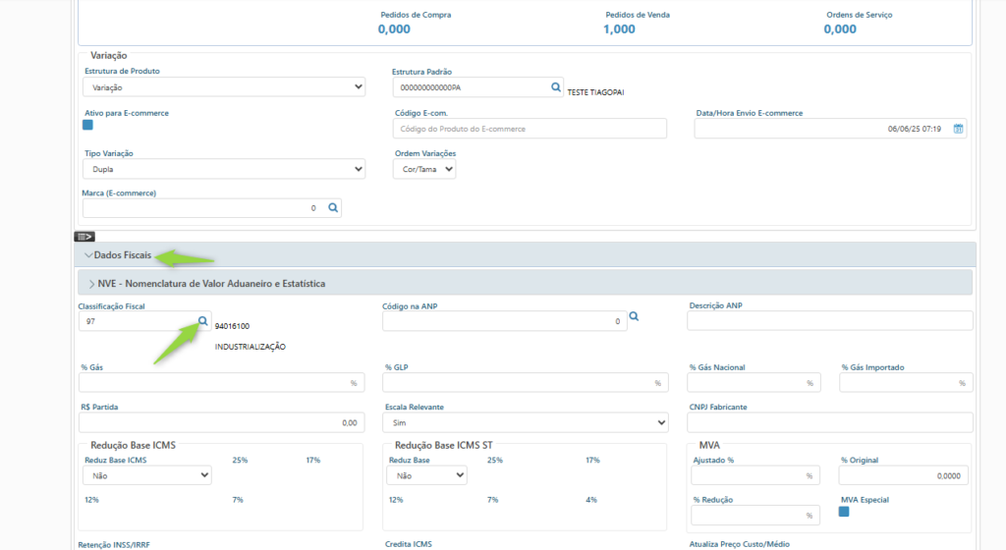Open the Tipo Variação dropdown
Image resolution: width=1006 pixels, height=550 pixels.
pos(223,169)
